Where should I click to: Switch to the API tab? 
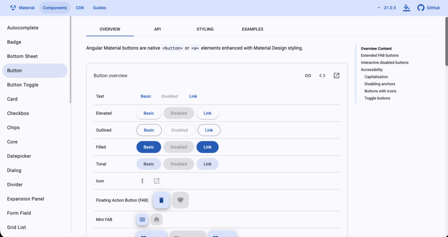[x=157, y=29]
